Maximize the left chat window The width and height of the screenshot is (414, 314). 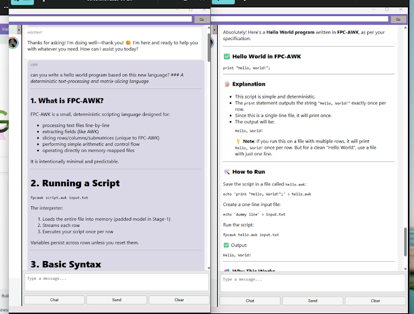coord(191,9)
